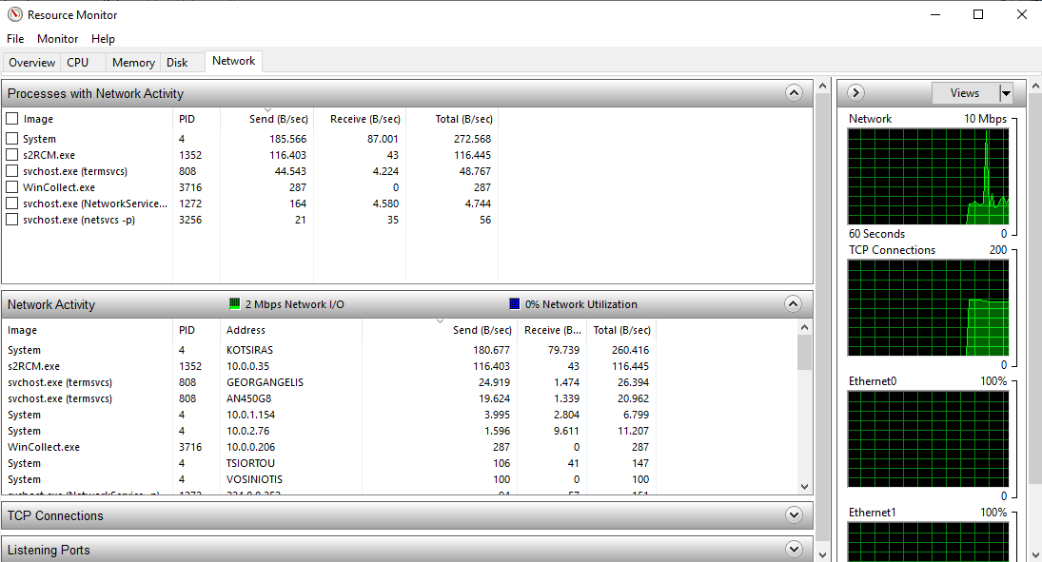Viewport: 1042px width, 562px height.
Task: Check the WinCollect.exe checkbox
Action: pos(12,186)
